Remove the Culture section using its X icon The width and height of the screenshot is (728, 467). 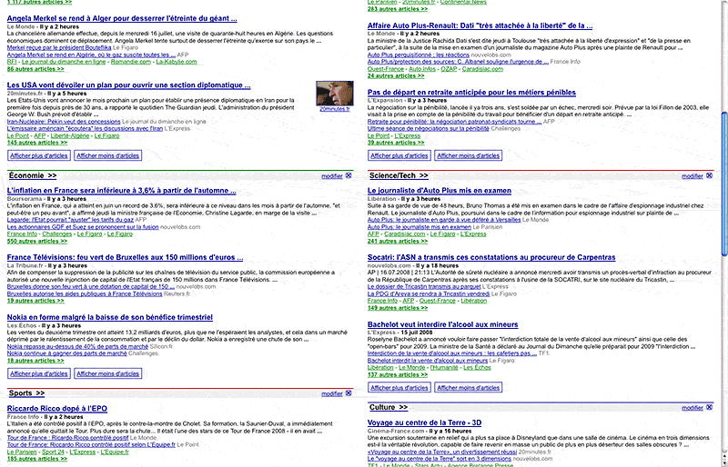pyautogui.click(x=712, y=408)
